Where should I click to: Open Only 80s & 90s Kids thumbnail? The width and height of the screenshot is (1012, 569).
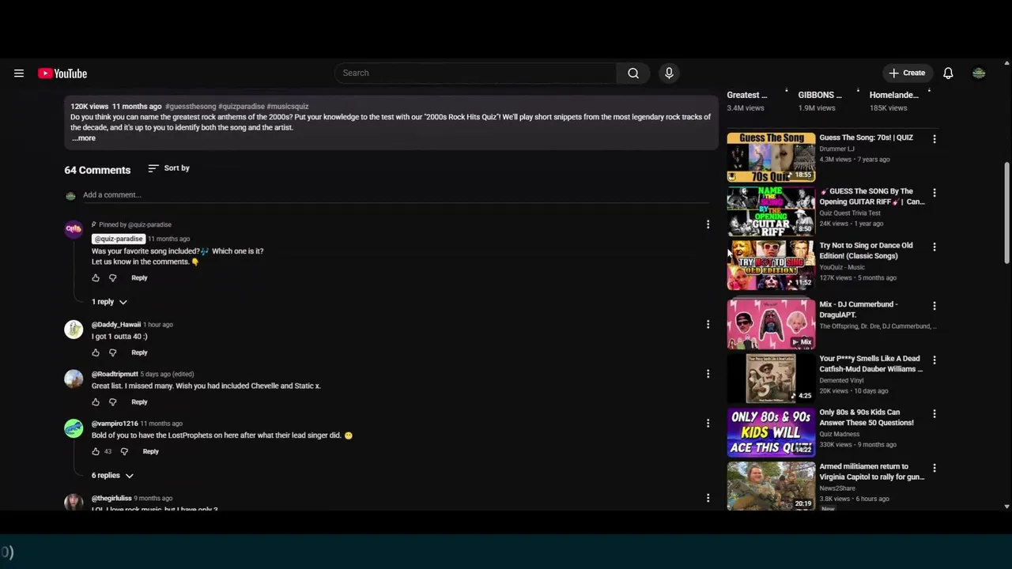[x=771, y=432]
